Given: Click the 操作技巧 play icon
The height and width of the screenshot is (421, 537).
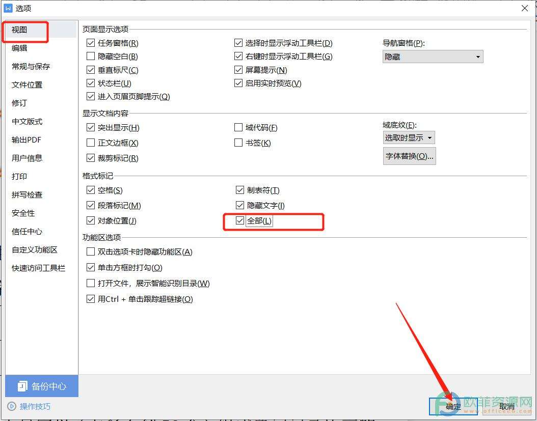Looking at the screenshot, I should pyautogui.click(x=12, y=406).
